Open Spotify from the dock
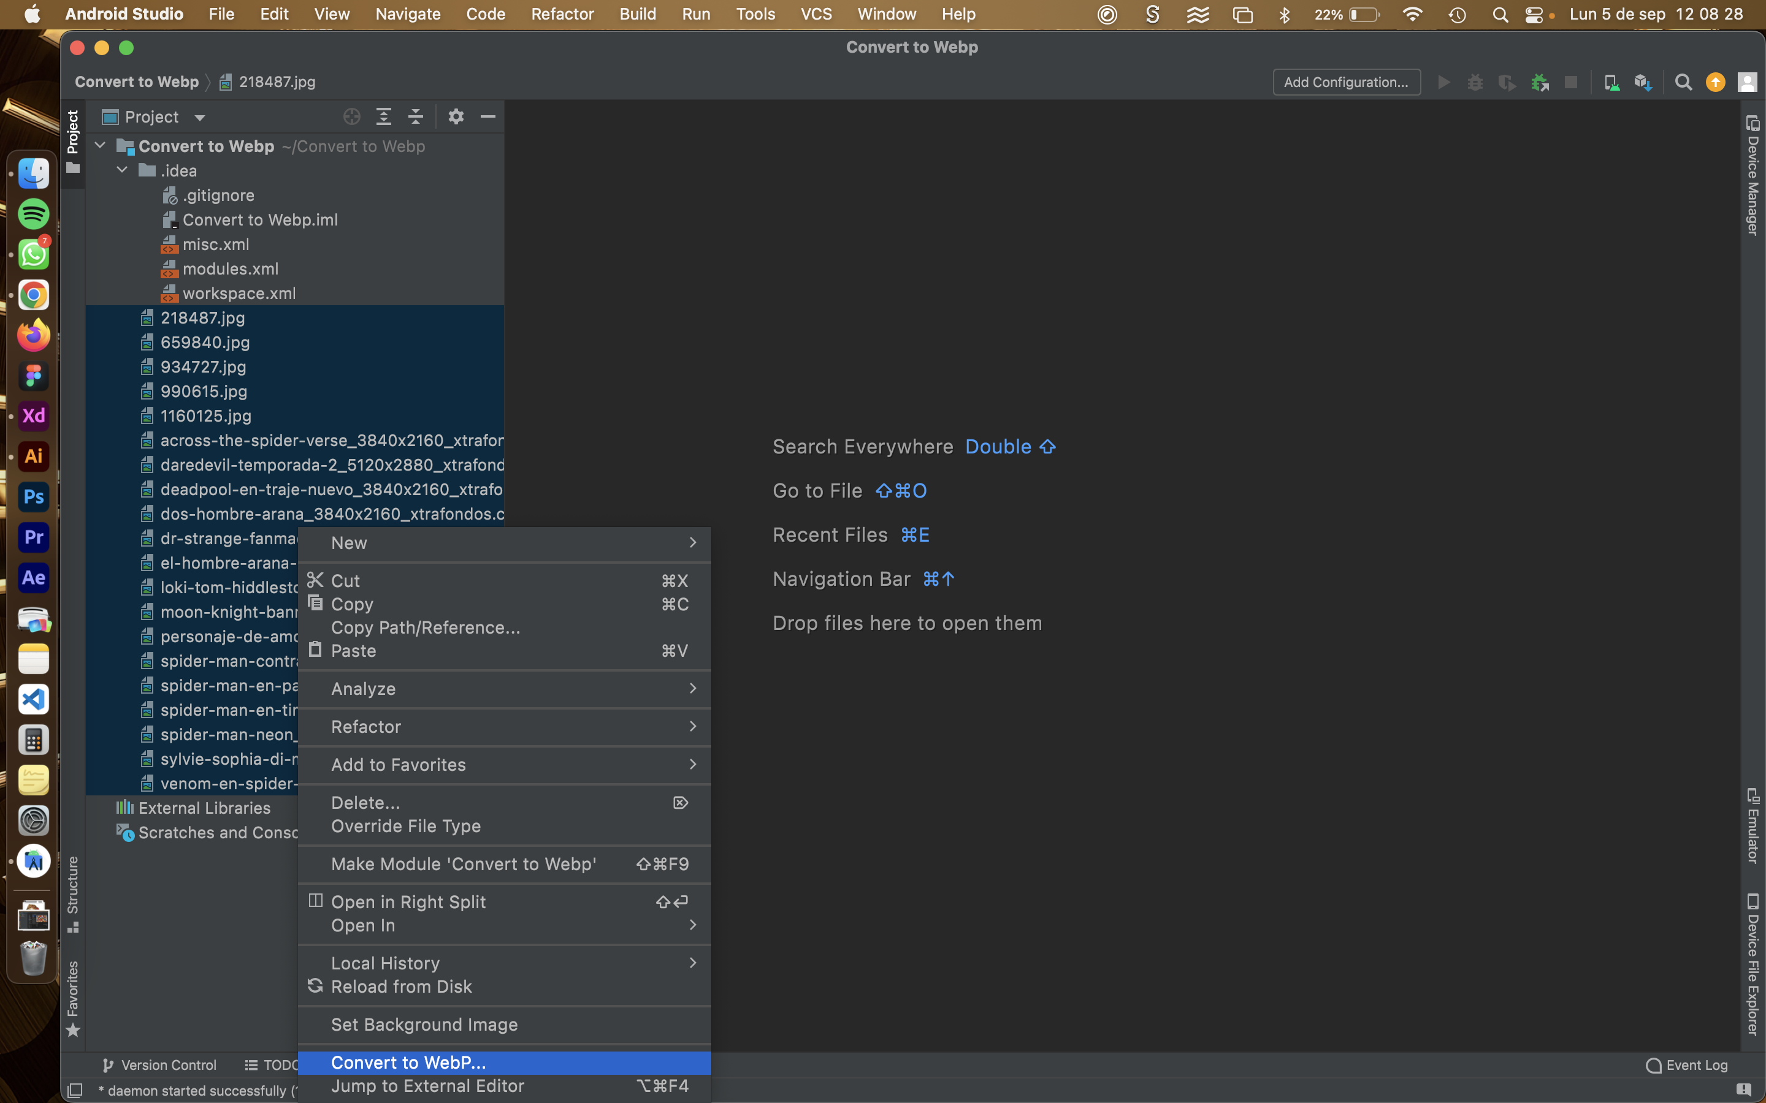The image size is (1766, 1103). point(34,214)
